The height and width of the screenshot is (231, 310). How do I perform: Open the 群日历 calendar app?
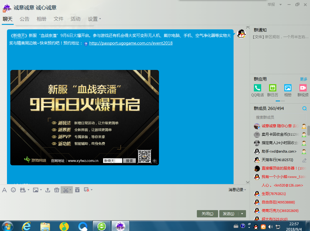click(x=272, y=90)
